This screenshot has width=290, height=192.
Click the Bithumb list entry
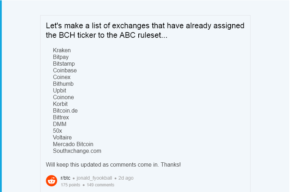pos(63,84)
